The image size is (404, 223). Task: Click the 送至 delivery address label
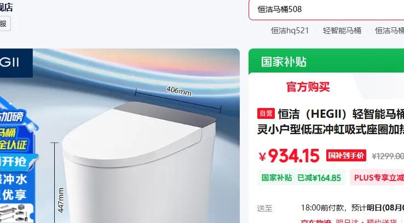(264, 208)
